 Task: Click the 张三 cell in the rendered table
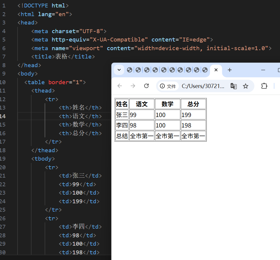[122, 115]
